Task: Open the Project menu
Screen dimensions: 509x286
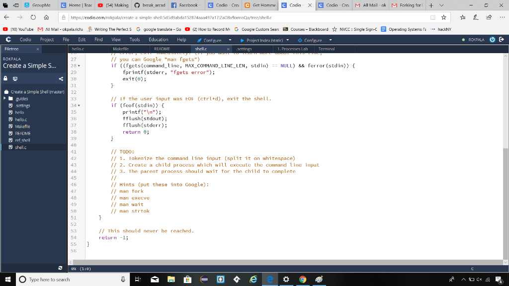Action: click(47, 40)
